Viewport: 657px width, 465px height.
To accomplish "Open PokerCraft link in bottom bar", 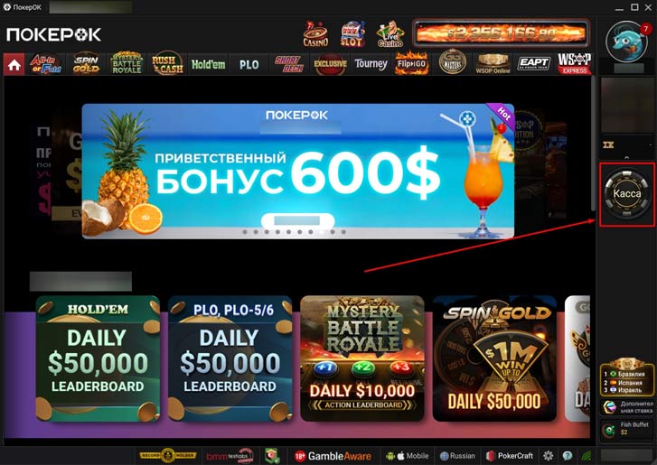I will coord(510,456).
